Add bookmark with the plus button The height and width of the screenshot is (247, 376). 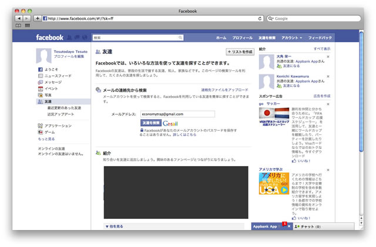tap(38, 18)
